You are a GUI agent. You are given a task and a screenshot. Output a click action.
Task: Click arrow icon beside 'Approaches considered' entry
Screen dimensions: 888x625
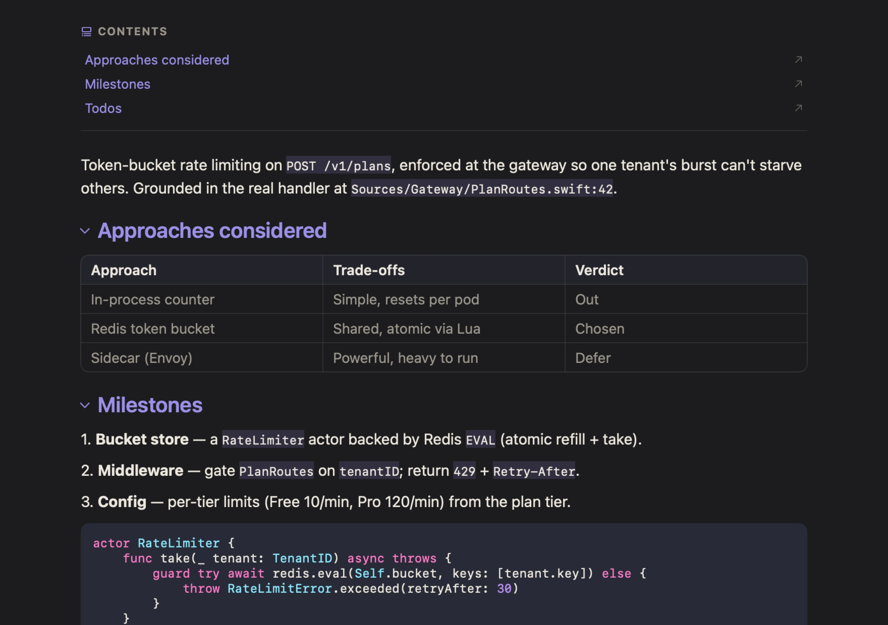798,59
